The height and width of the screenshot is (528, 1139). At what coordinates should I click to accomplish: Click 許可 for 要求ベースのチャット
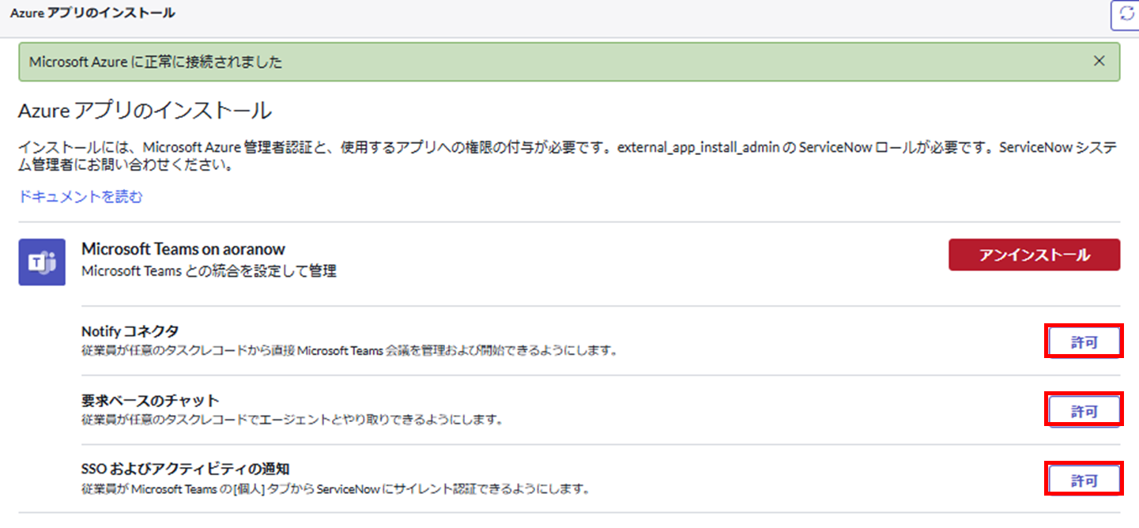1084,411
